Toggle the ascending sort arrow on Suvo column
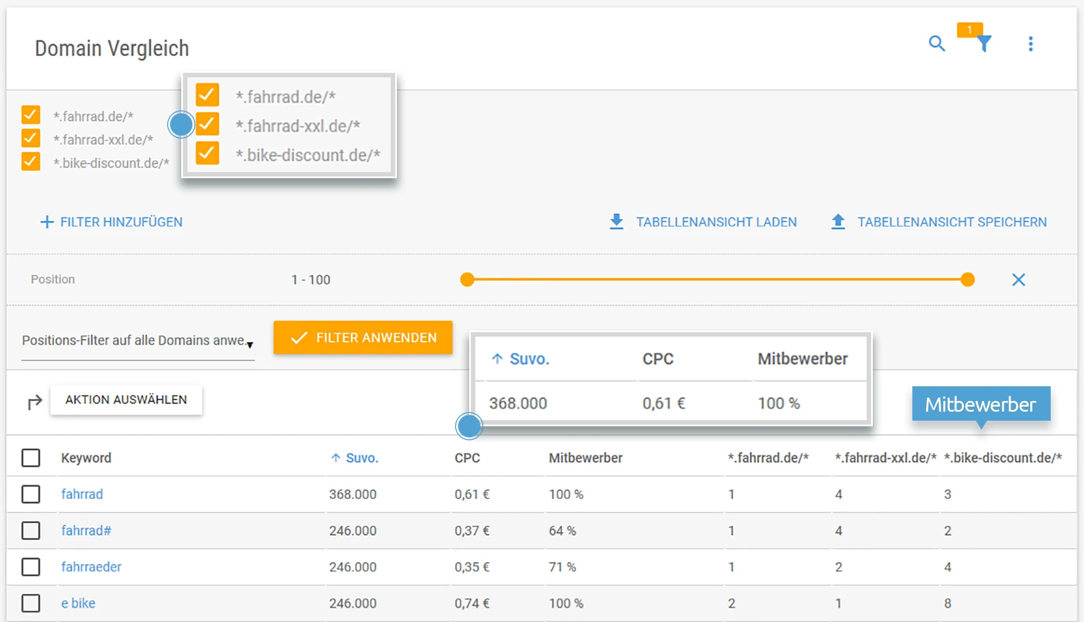The image size is (1084, 622). [x=335, y=458]
